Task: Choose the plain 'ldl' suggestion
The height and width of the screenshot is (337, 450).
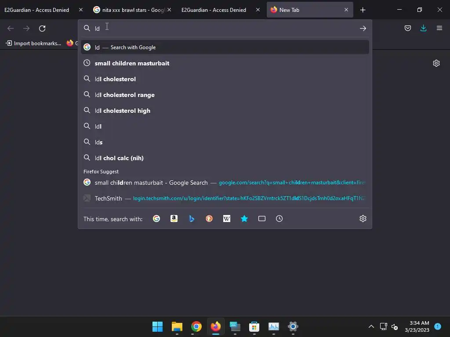Action: click(225, 126)
